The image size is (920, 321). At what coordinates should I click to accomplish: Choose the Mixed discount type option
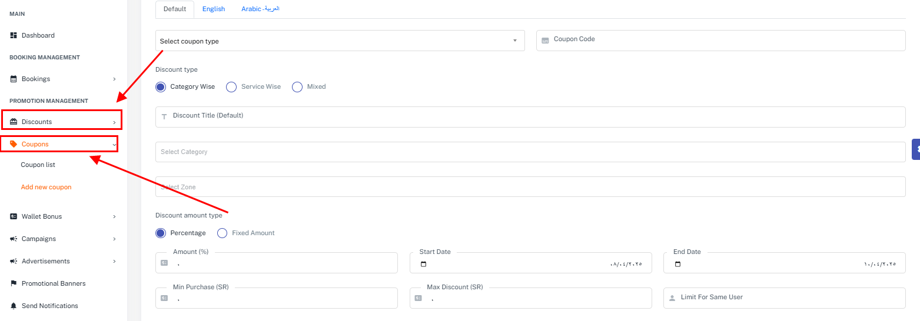[x=297, y=86]
